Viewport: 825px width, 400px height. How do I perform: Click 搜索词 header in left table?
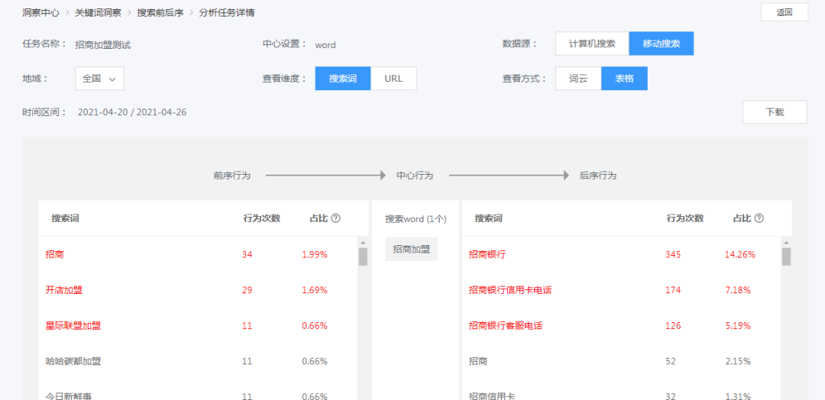click(65, 218)
